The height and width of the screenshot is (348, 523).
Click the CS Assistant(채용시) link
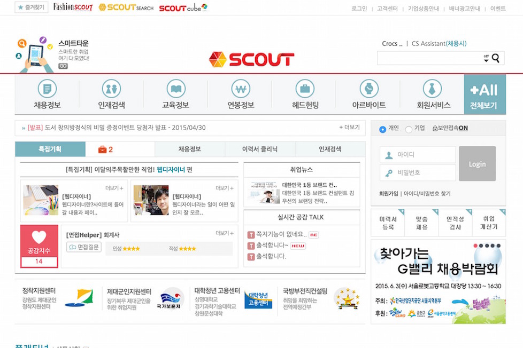tap(439, 44)
